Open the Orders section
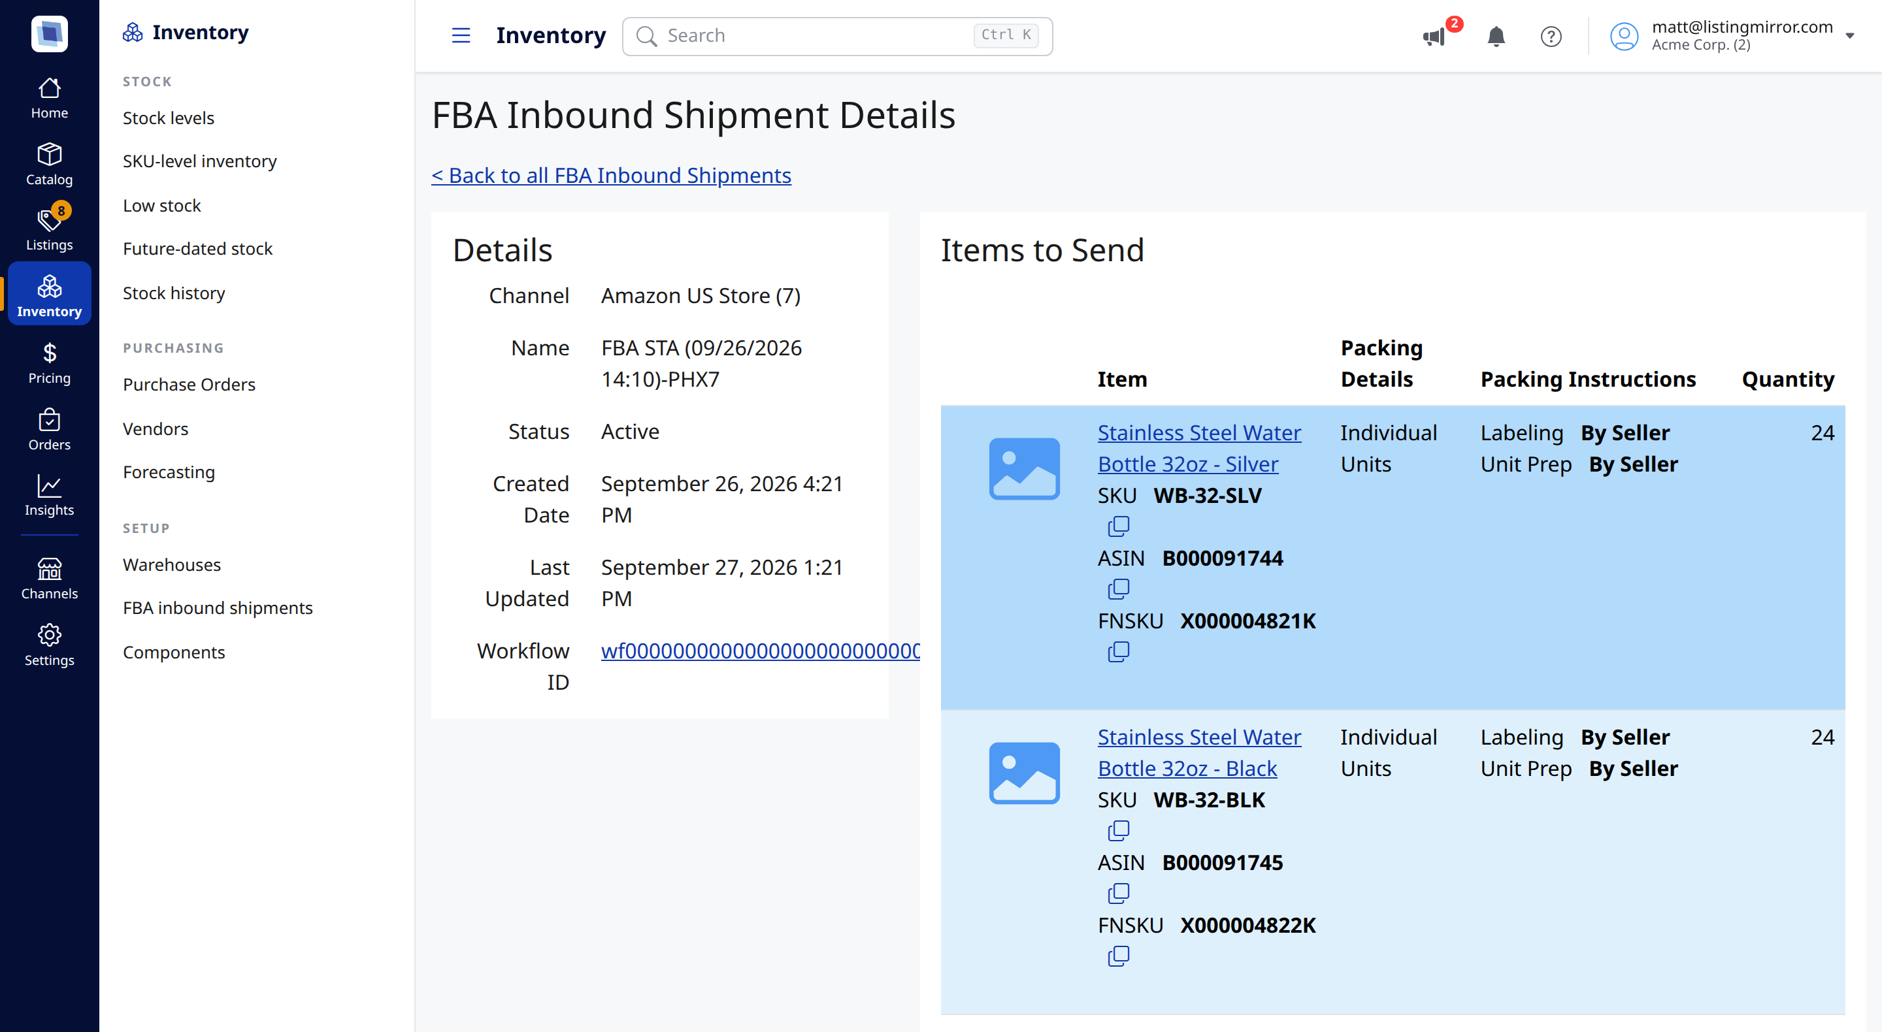The width and height of the screenshot is (1882, 1032). pyautogui.click(x=49, y=429)
